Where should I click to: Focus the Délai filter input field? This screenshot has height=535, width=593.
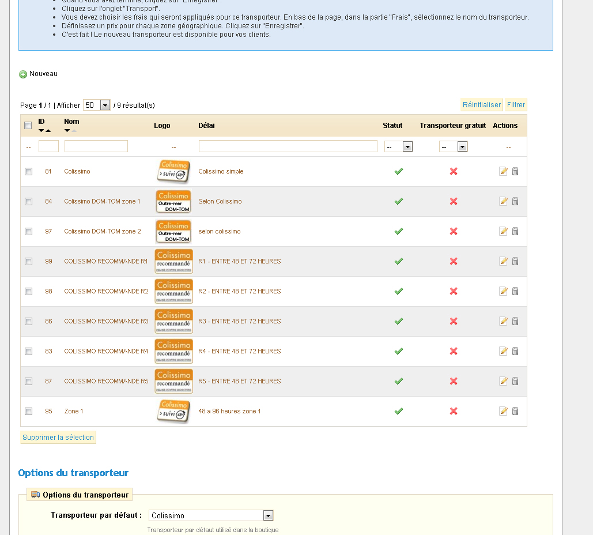coord(288,146)
